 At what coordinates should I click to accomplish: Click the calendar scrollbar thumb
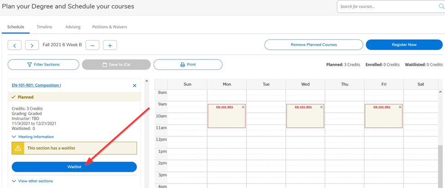tap(440, 167)
